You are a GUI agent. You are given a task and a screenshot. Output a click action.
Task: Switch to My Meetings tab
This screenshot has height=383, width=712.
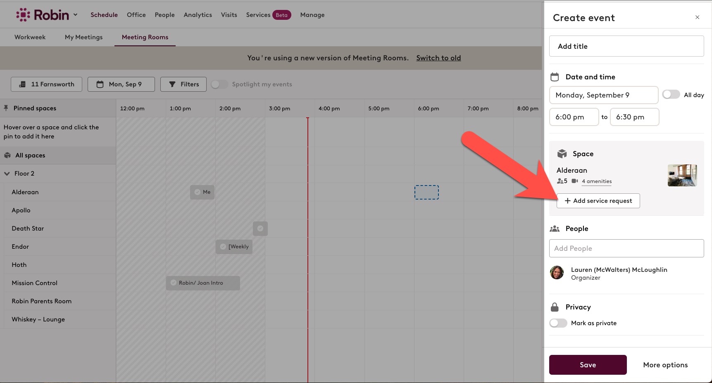coord(83,37)
